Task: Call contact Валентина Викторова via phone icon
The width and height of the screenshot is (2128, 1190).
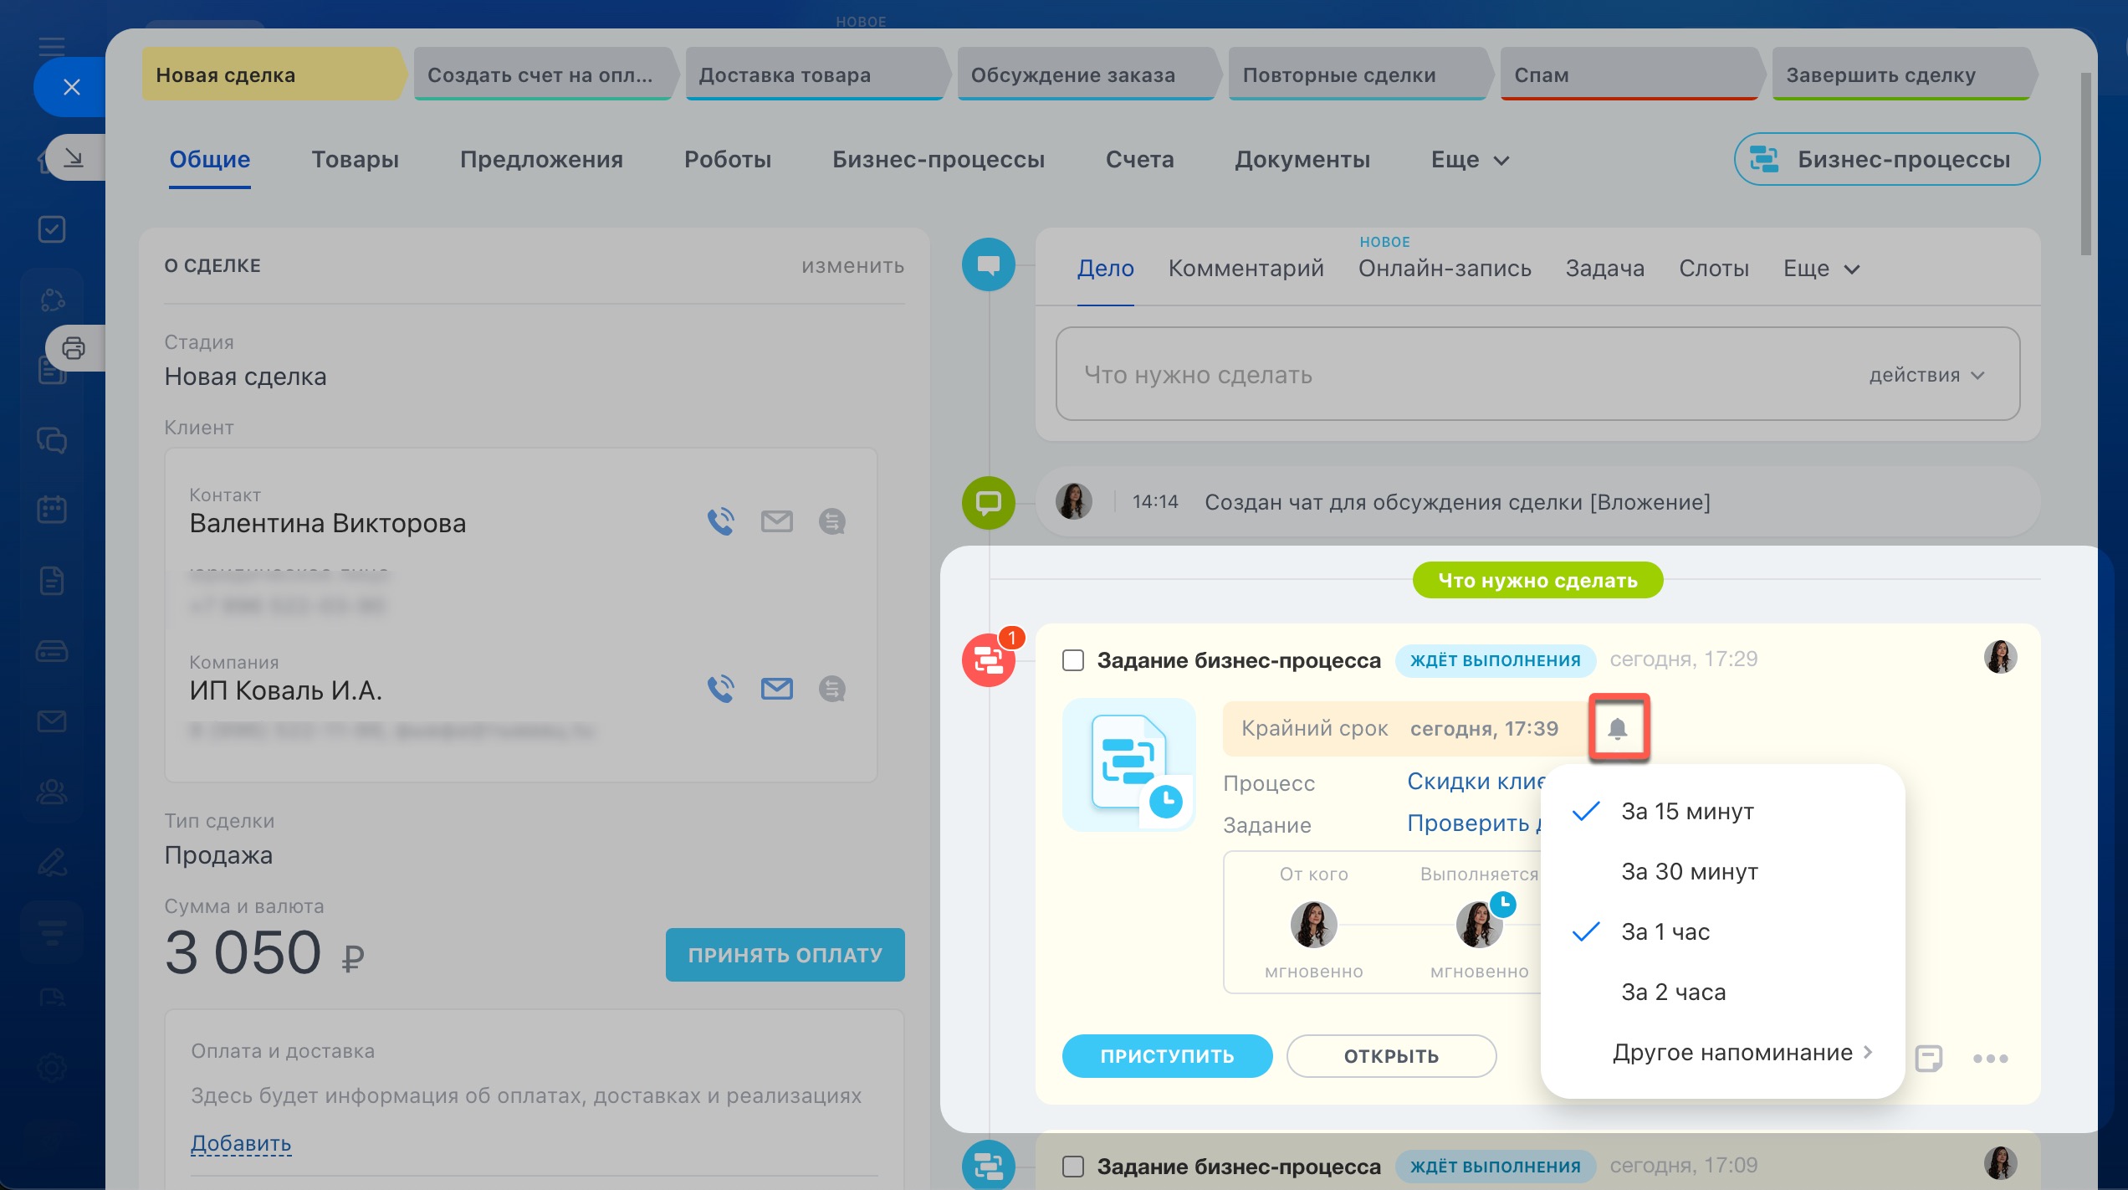Action: [720, 521]
